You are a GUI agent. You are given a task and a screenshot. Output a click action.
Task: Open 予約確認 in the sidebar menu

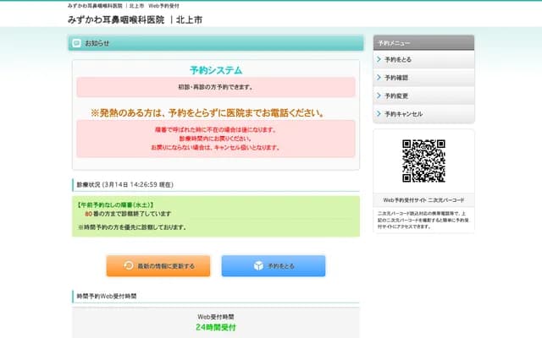click(x=396, y=78)
